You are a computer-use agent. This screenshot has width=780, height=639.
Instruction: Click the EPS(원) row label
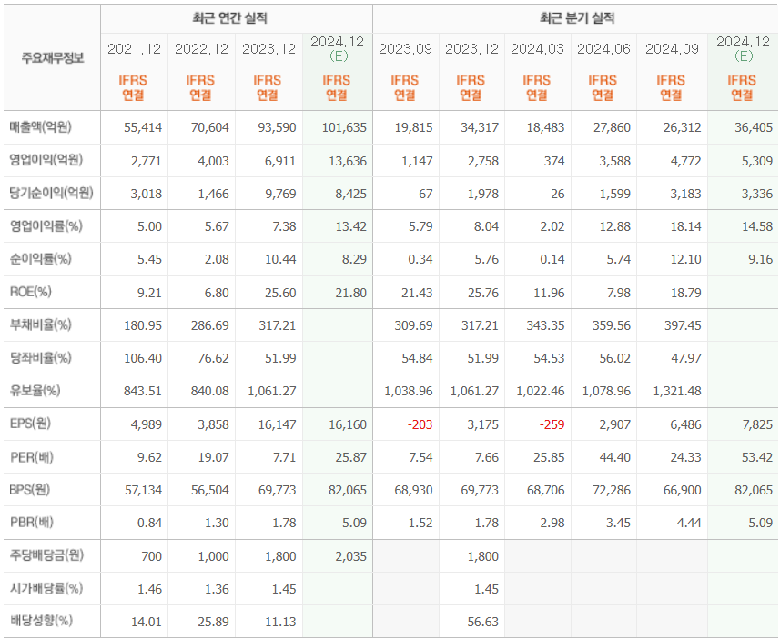30,424
